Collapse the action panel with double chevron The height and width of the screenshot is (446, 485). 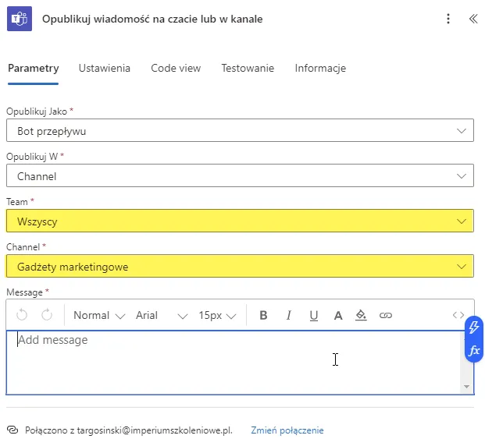click(x=473, y=19)
